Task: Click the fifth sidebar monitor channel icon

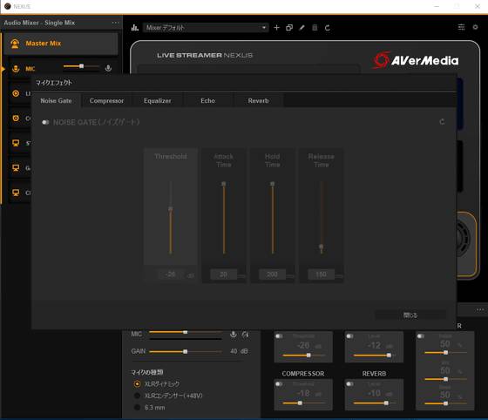Action: [x=16, y=168]
